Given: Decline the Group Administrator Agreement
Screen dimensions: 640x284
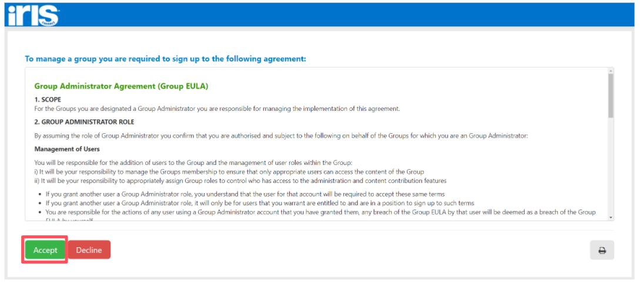Looking at the screenshot, I should (x=89, y=250).
